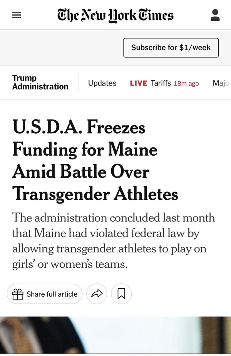Click the Transgender Athletes headline line
The width and height of the screenshot is (231, 356).
click(x=95, y=194)
